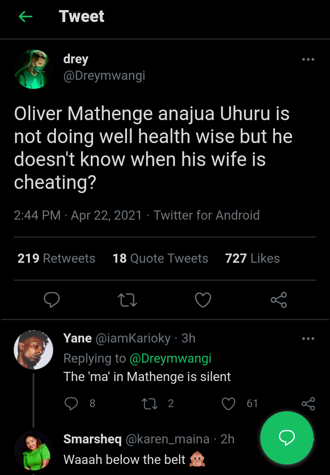Retweet drey's main tweet

(x=127, y=300)
